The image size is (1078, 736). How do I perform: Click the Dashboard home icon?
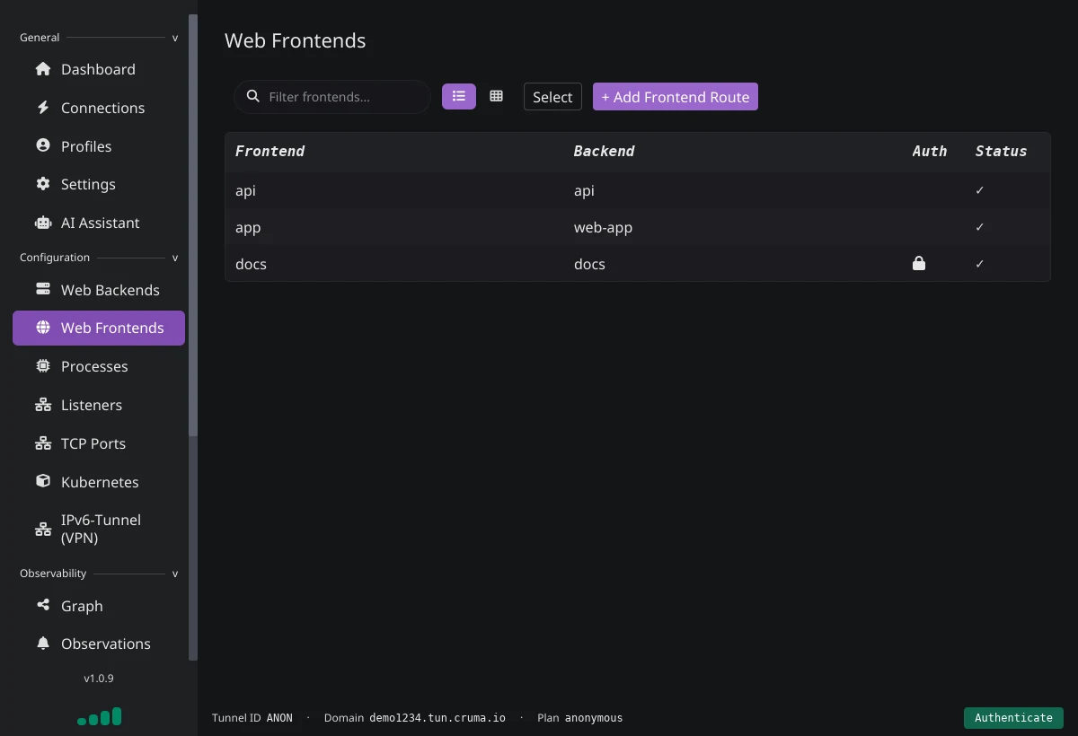(x=42, y=69)
